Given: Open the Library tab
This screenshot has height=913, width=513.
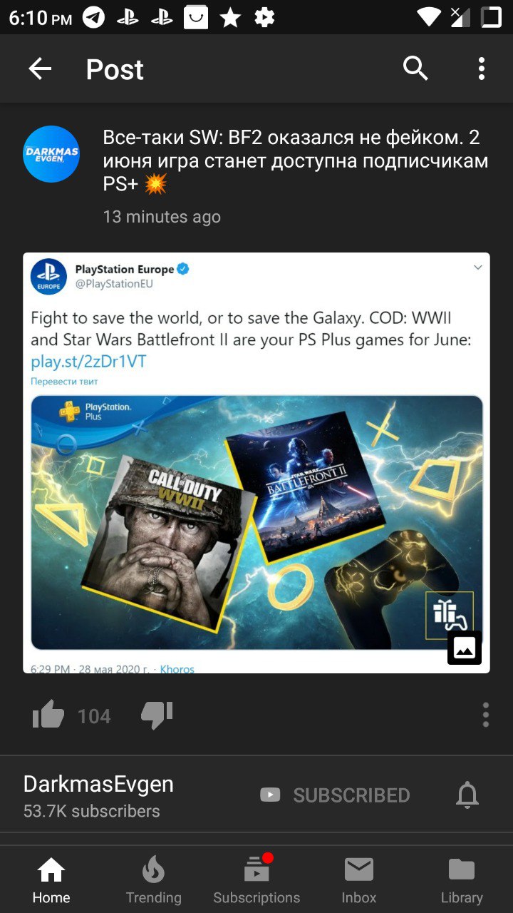Looking at the screenshot, I should (462, 880).
